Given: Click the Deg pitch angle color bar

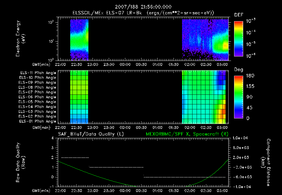Looking at the screenshot, I should point(238,97).
